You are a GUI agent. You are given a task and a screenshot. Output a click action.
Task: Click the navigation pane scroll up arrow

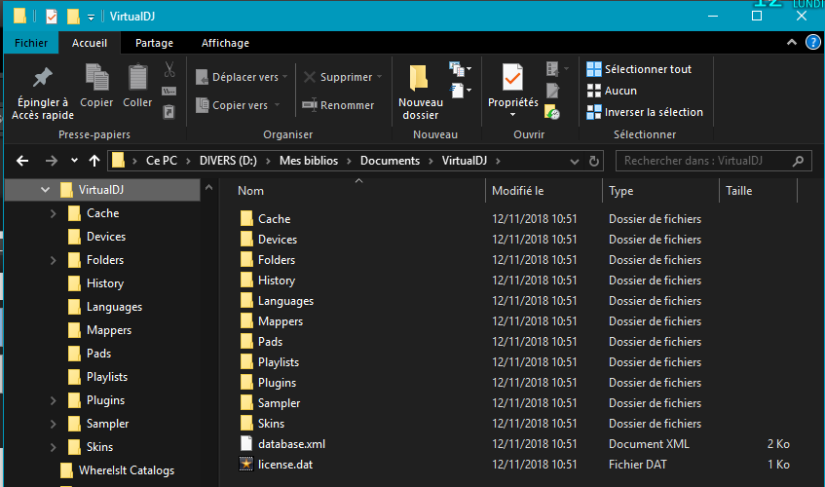(x=208, y=187)
